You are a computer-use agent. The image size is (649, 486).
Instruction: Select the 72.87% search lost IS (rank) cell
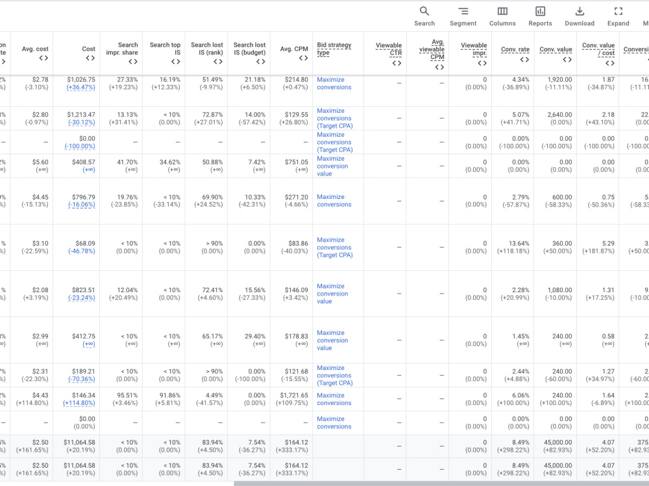(x=206, y=118)
